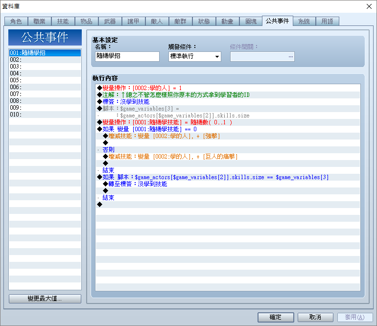This screenshot has width=377, height=326.
Task: Select common event slot 003
Action: [x=45, y=67]
